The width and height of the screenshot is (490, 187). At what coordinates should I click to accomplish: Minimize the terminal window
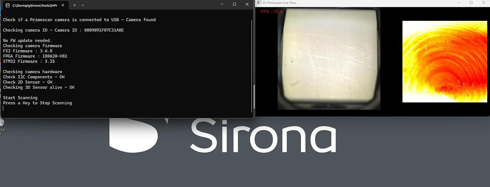222,4
